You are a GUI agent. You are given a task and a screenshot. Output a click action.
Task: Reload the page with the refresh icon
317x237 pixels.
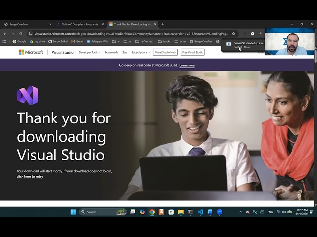coord(21,34)
